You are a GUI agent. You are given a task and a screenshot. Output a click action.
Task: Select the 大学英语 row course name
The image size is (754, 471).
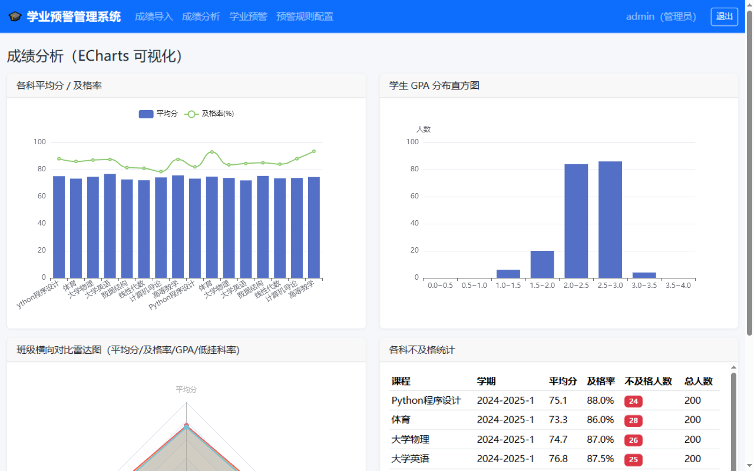click(411, 459)
